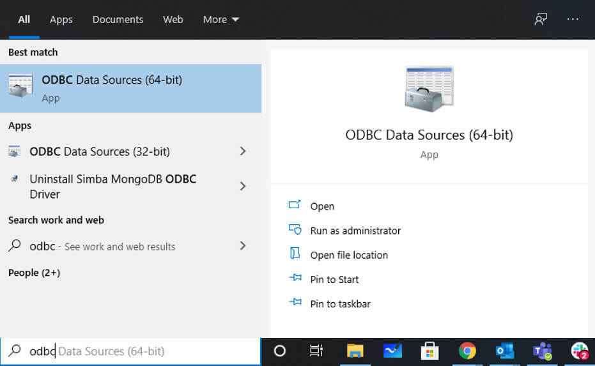
Task: Click the People (2+) heading
Action: (x=34, y=273)
